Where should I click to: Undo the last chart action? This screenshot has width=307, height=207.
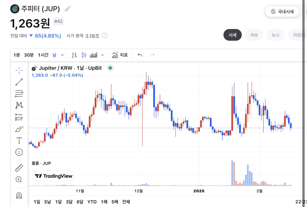coord(140,55)
